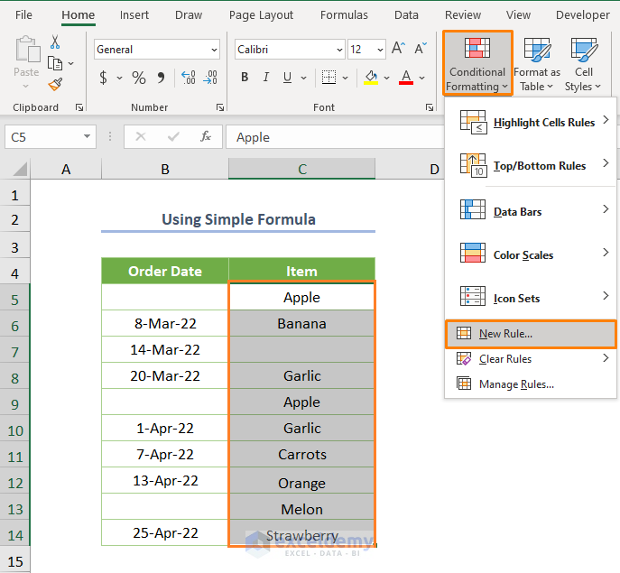This screenshot has height=573, width=620.
Task: Toggle Italic formatting
Action: (x=266, y=77)
